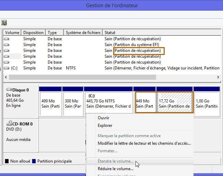
Task: Choose Explorer in the context menu
Action: point(105,125)
